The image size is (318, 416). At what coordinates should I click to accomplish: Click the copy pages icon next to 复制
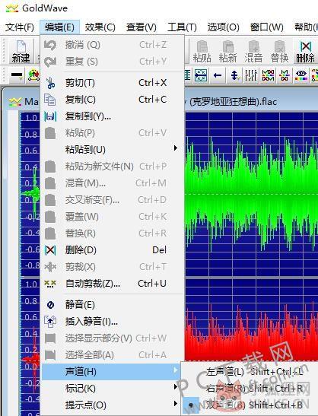(50, 100)
